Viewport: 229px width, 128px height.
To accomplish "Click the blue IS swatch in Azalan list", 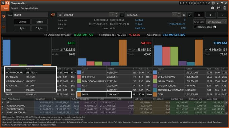I will (79, 72).
